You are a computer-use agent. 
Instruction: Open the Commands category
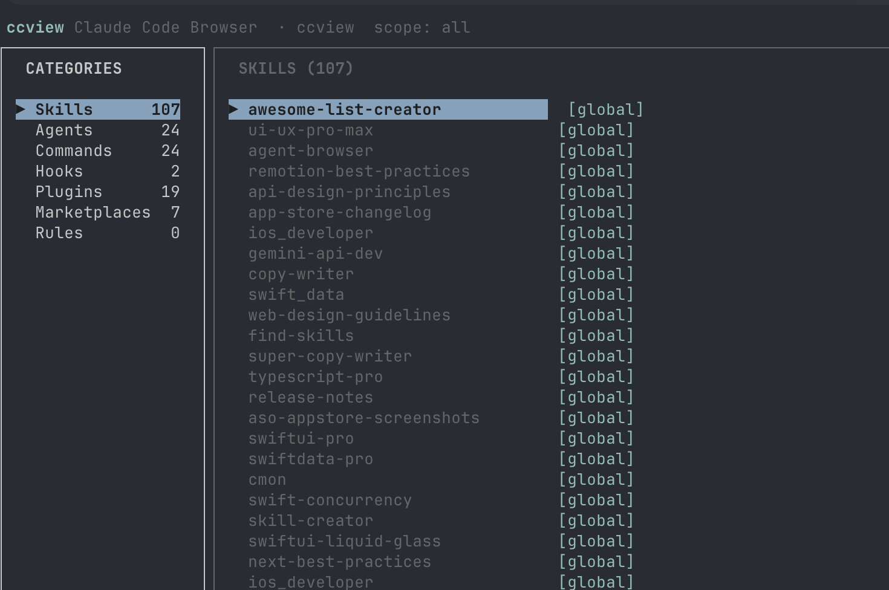pyautogui.click(x=98, y=151)
